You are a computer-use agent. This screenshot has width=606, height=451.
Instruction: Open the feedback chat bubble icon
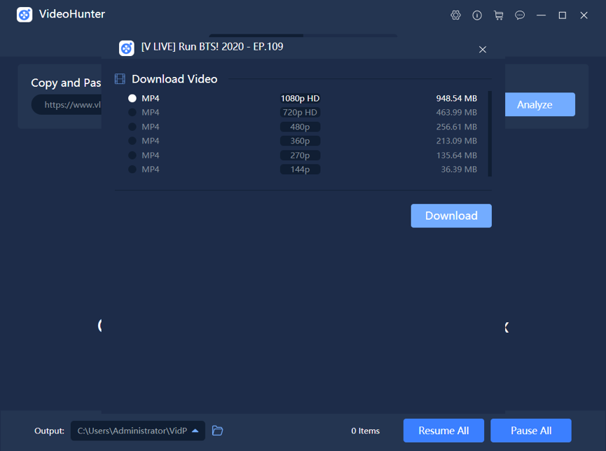point(520,15)
